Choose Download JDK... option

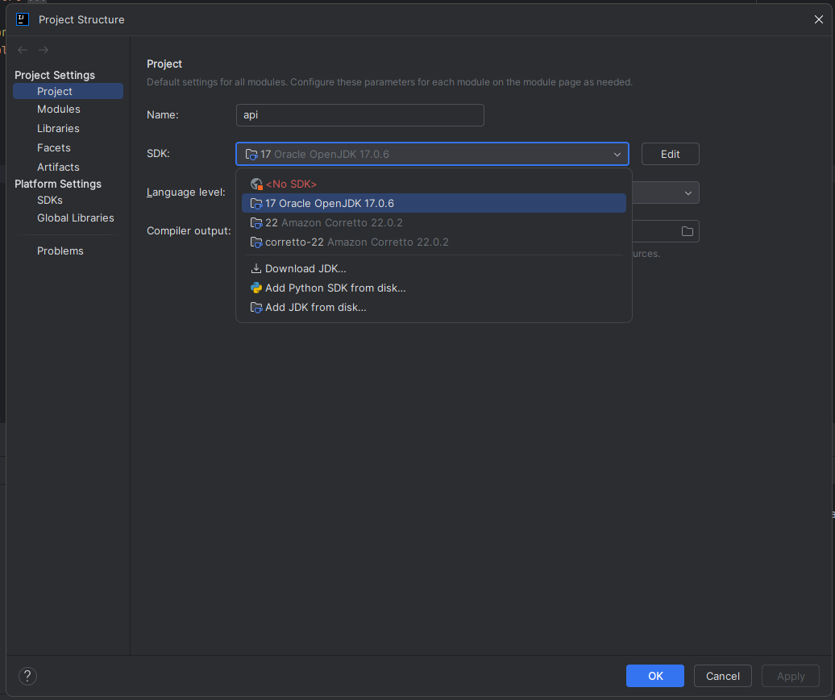pos(434,269)
